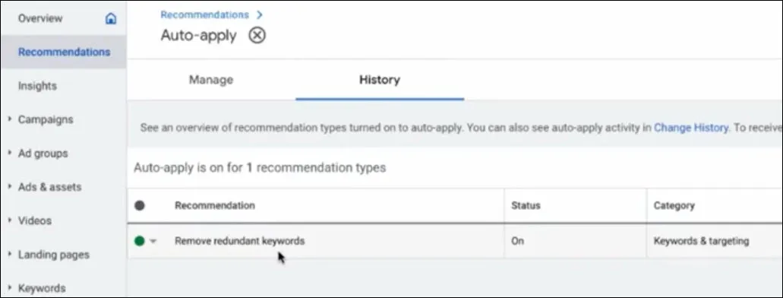
Task: Click the green status dot on redundant keywords row
Action: 139,241
